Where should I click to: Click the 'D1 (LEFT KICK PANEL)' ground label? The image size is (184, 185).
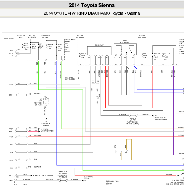(46, 123)
